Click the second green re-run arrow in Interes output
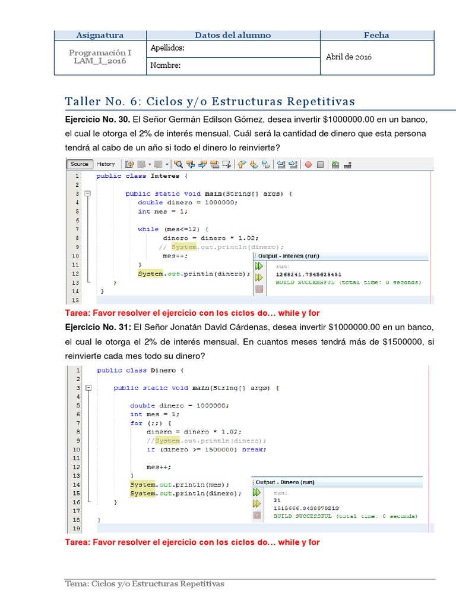Screen dimensions: 456x609 pyautogui.click(x=259, y=278)
